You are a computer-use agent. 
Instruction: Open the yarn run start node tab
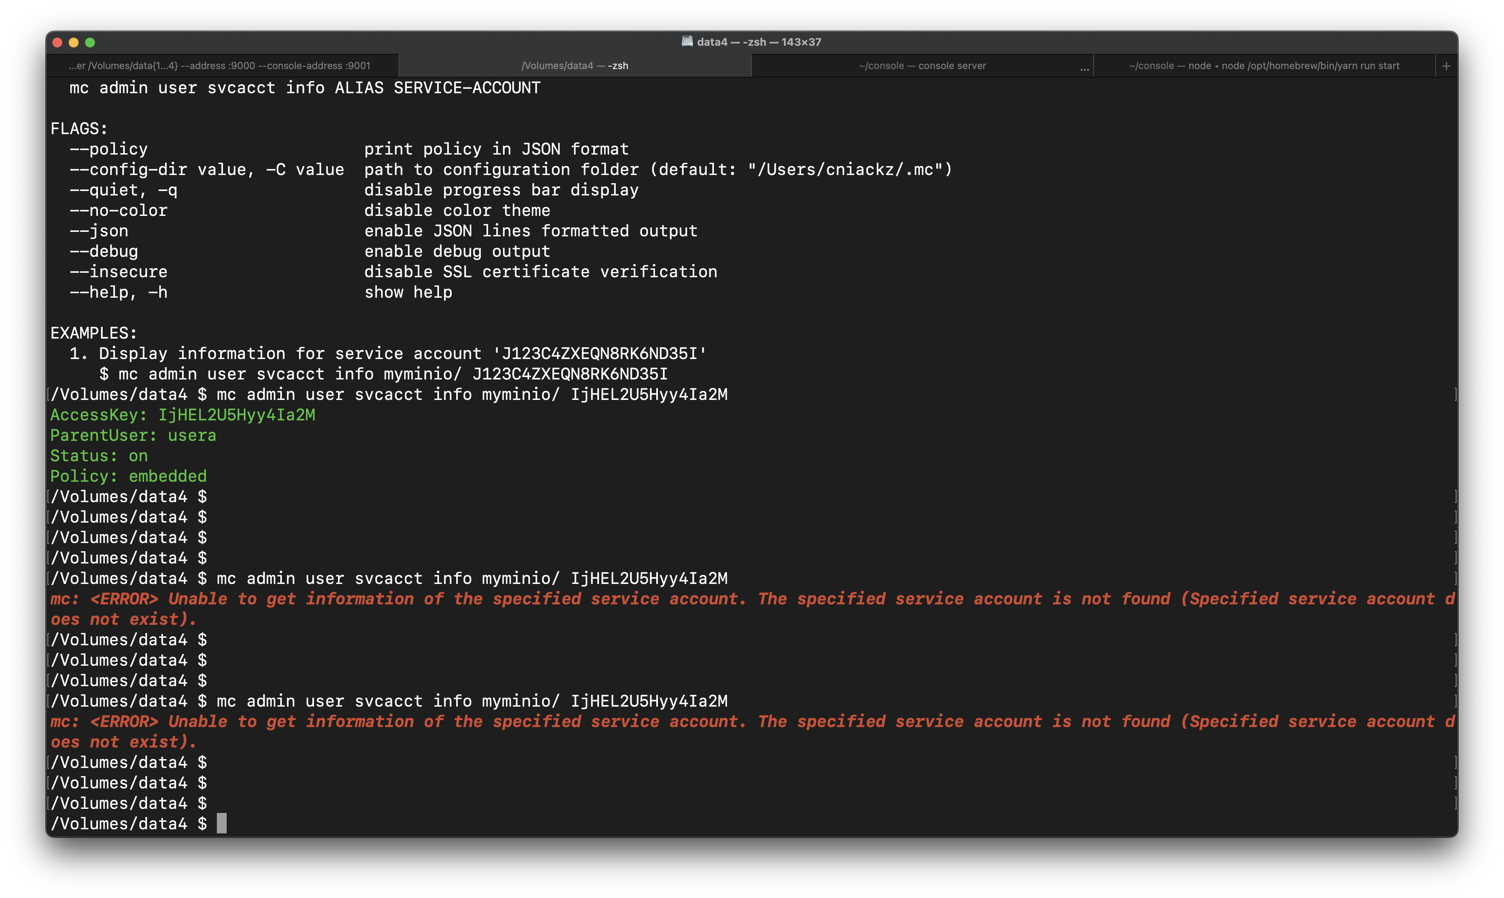click(x=1263, y=66)
